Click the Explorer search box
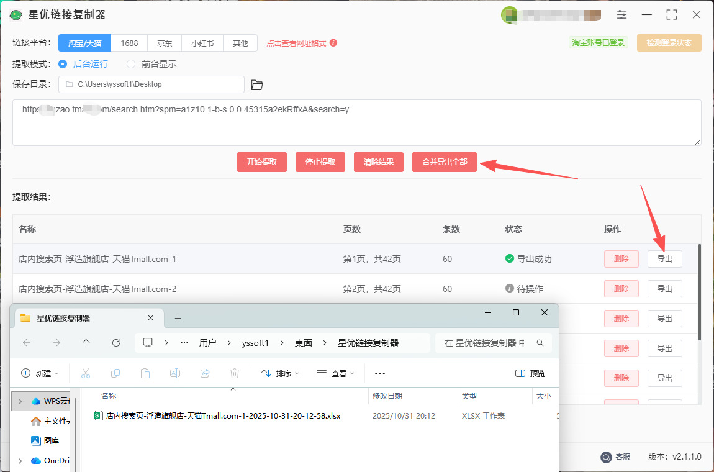Viewport: 714px width, 472px height. point(494,343)
